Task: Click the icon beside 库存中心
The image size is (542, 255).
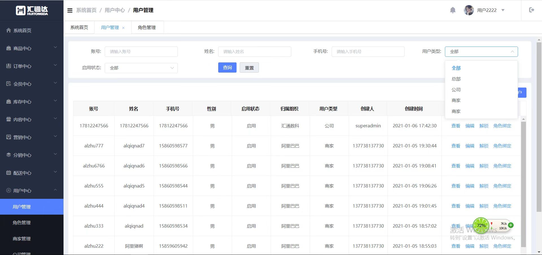Action: (x=9, y=101)
